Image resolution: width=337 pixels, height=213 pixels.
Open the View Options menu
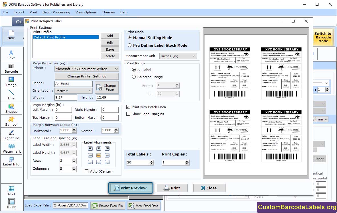click(x=86, y=12)
